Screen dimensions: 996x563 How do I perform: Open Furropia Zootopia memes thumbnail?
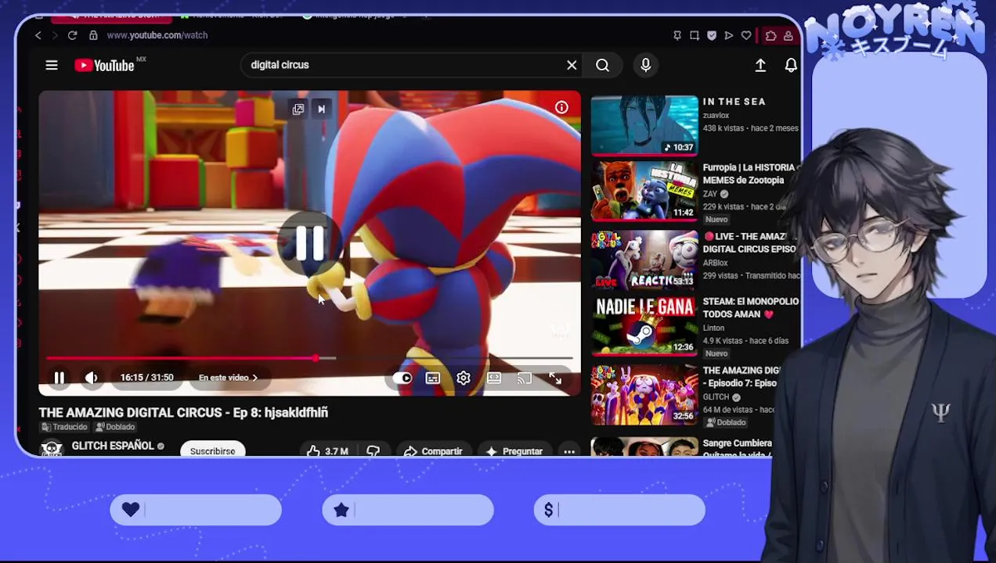[644, 192]
